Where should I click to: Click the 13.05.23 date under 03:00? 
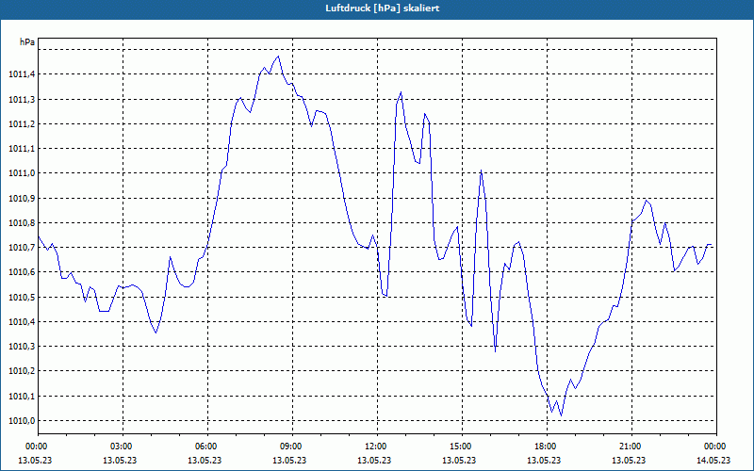tap(120, 461)
